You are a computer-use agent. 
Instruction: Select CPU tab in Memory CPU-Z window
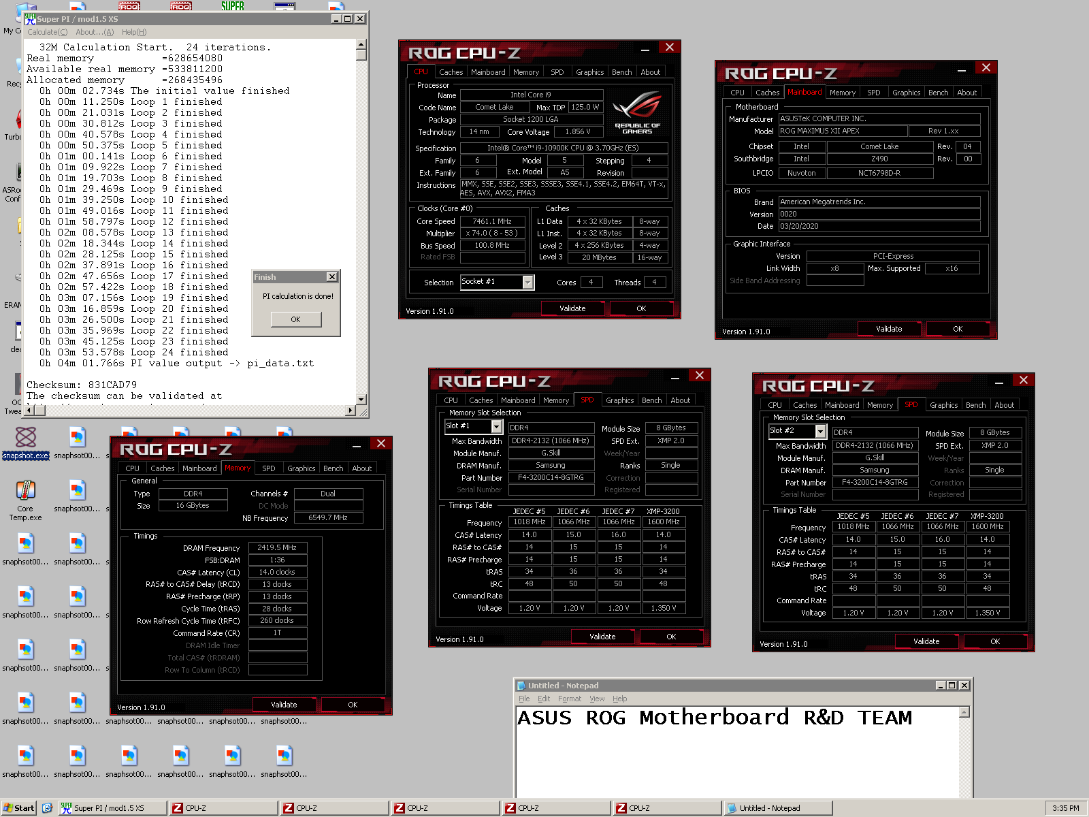pyautogui.click(x=133, y=468)
